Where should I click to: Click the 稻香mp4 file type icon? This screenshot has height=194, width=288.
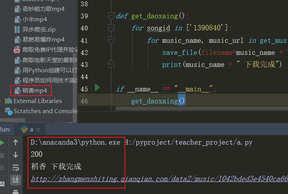(18, 91)
